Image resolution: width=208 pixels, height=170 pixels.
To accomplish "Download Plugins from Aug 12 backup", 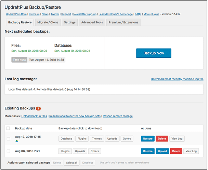I will [82, 139].
